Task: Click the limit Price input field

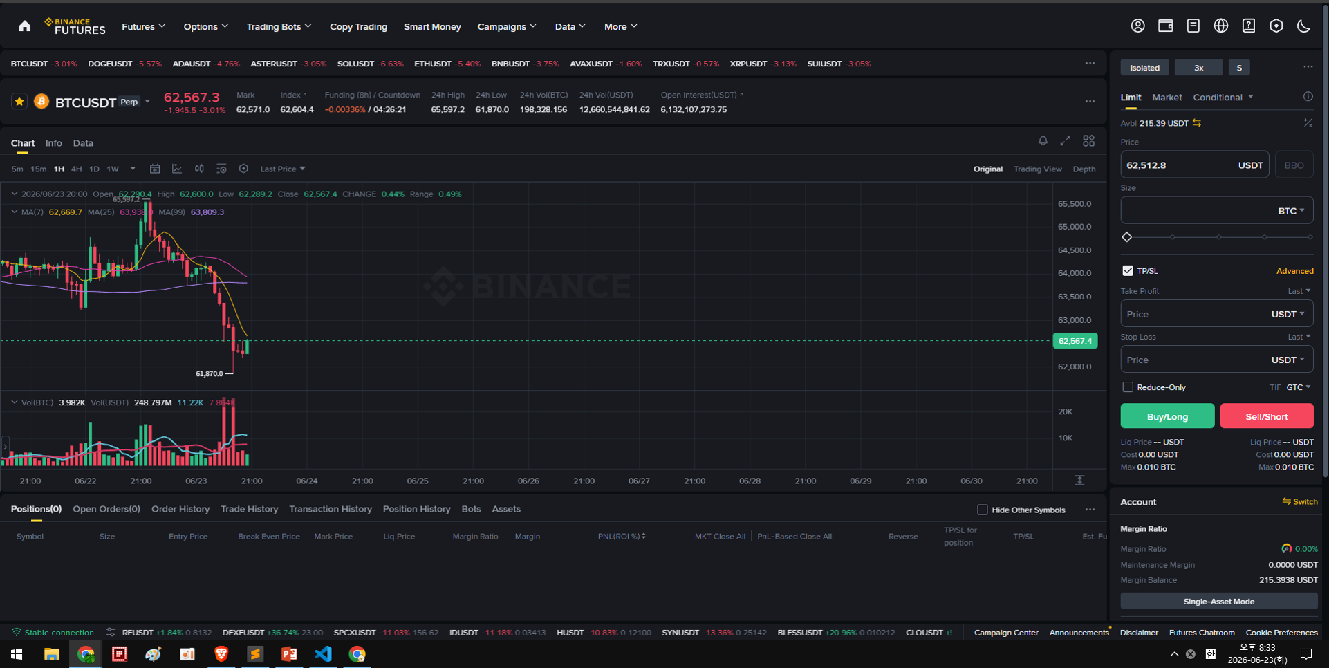Action: coord(1195,165)
